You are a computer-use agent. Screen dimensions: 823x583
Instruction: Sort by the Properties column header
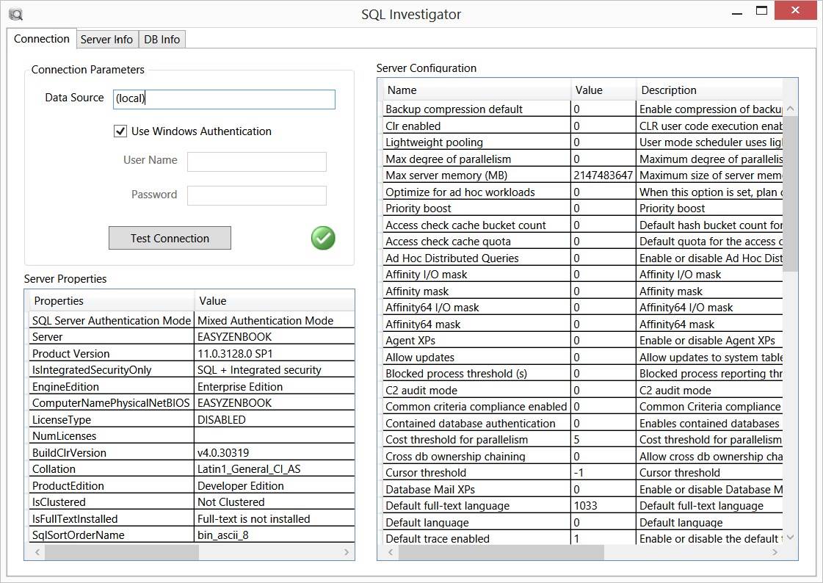click(x=112, y=301)
